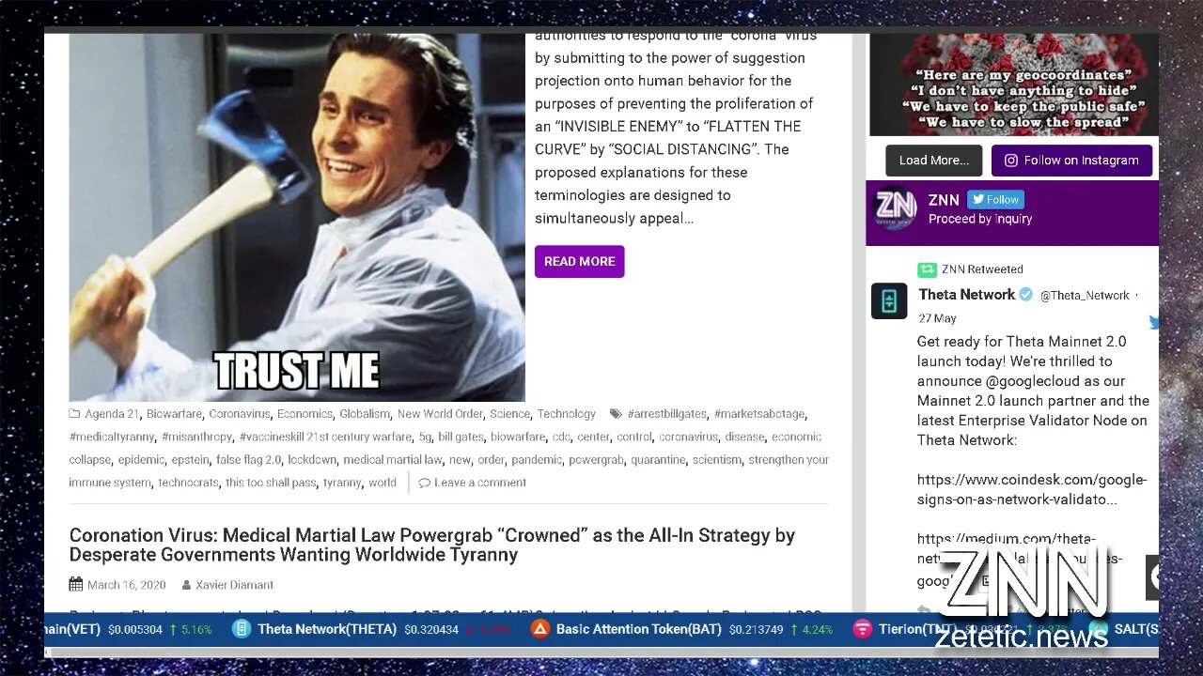This screenshot has height=676, width=1203.
Task: Open the American Psycho TRUST ME image
Action: (297, 218)
